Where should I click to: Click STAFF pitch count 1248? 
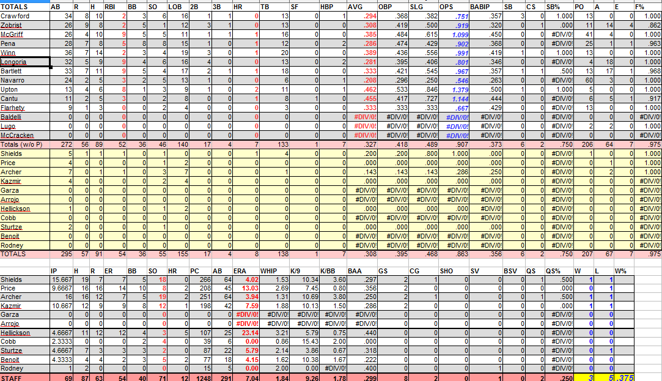(x=201, y=378)
